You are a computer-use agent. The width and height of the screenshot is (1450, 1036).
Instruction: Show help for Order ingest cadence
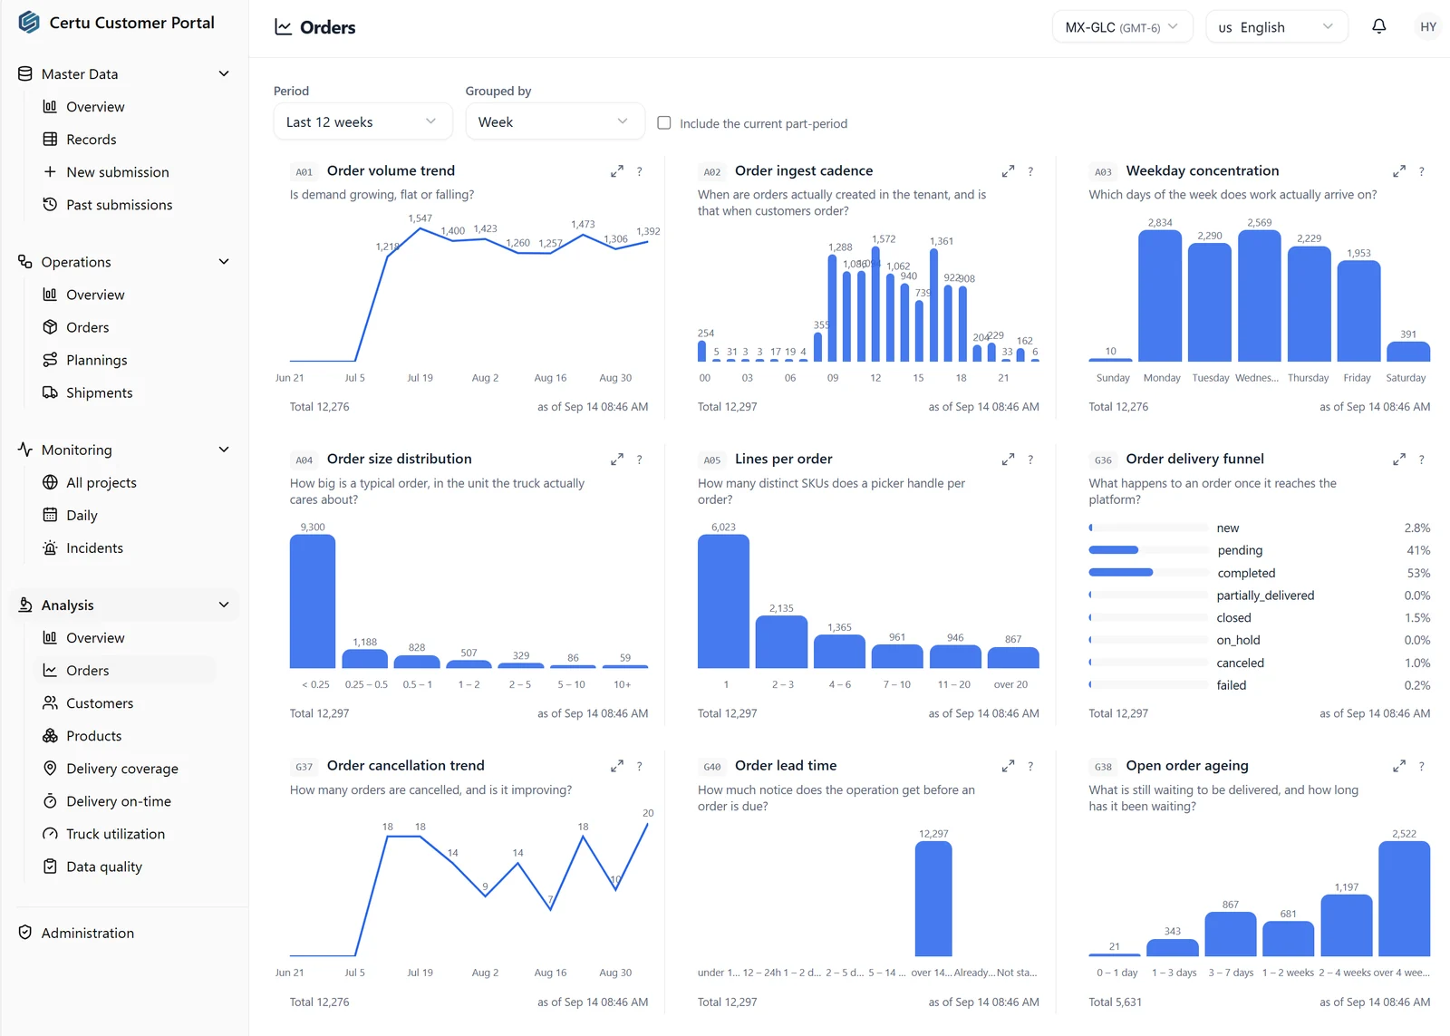[x=1030, y=171]
